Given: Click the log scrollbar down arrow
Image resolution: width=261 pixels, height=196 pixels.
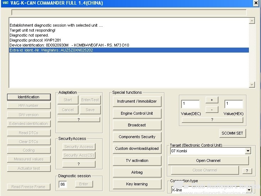Looking at the screenshot, I should coord(252,85).
